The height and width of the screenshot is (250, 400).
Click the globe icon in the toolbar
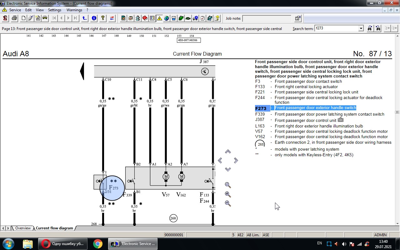click(x=167, y=18)
